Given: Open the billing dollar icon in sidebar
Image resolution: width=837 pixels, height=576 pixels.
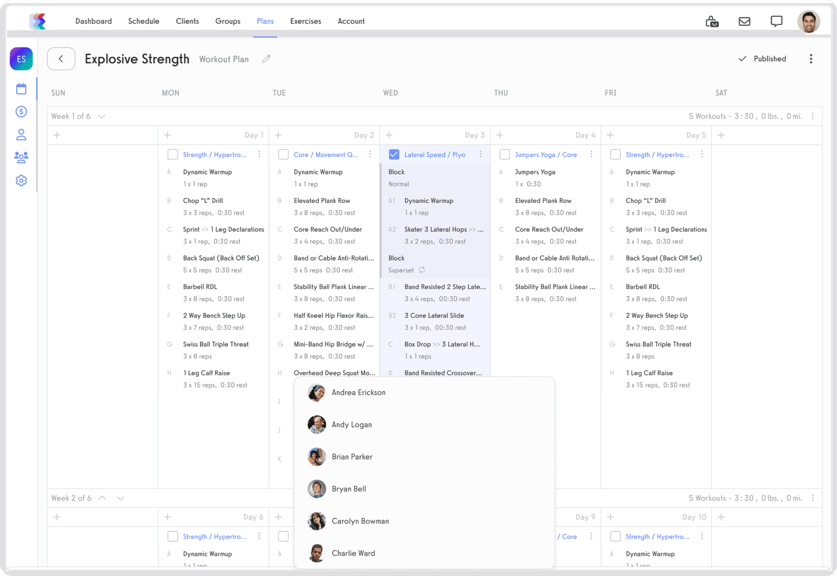Looking at the screenshot, I should [21, 112].
